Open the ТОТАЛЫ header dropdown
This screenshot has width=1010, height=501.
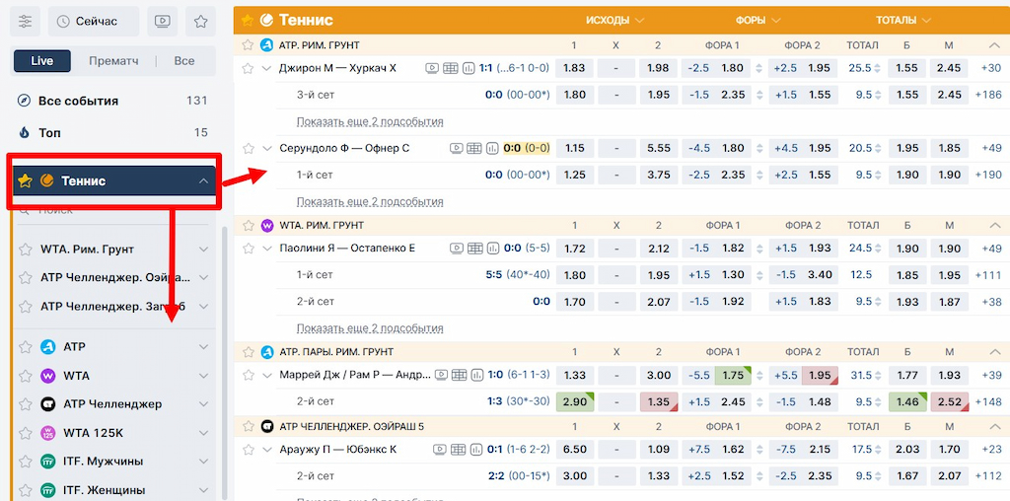[x=903, y=20]
